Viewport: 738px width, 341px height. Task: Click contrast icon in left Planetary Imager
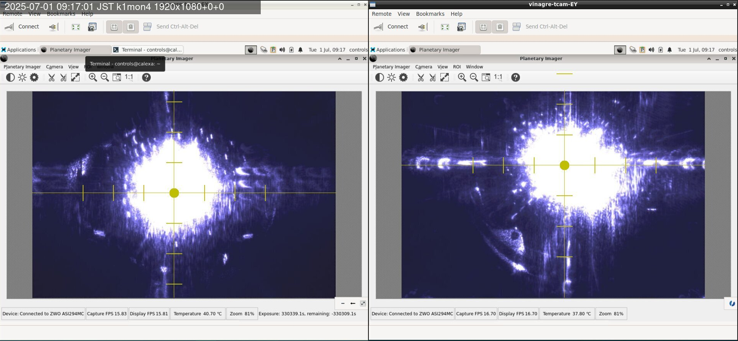pyautogui.click(x=10, y=77)
